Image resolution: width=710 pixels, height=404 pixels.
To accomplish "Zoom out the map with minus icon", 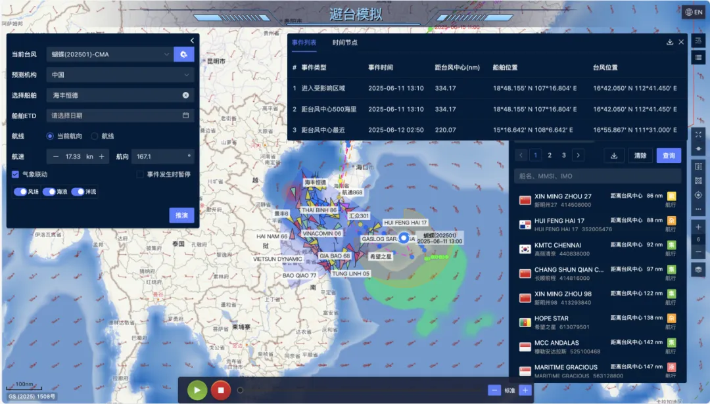I will [698, 252].
